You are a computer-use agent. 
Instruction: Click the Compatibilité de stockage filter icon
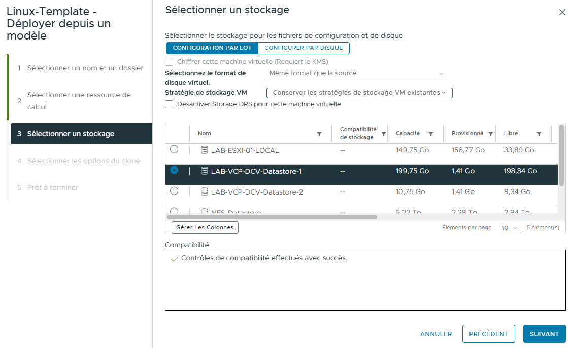[x=383, y=133]
